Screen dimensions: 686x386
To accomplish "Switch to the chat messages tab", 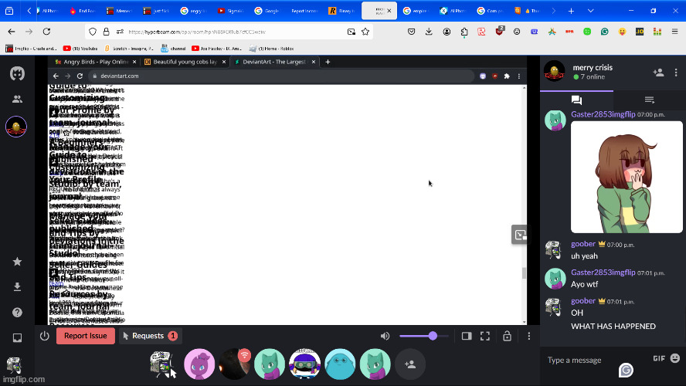I will coord(576,100).
